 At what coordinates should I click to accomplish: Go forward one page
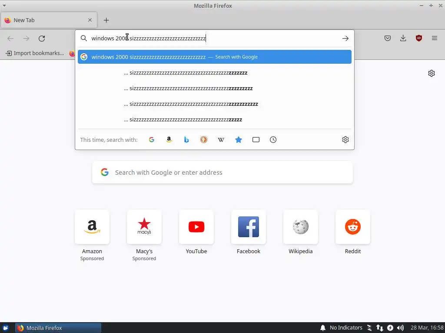point(26,38)
